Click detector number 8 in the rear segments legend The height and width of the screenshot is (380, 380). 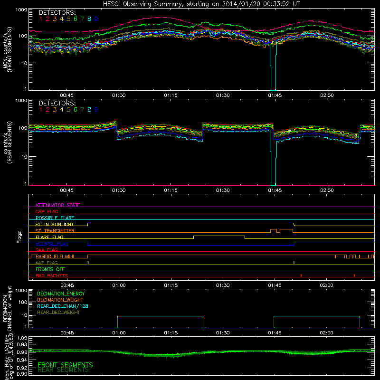tap(89, 110)
